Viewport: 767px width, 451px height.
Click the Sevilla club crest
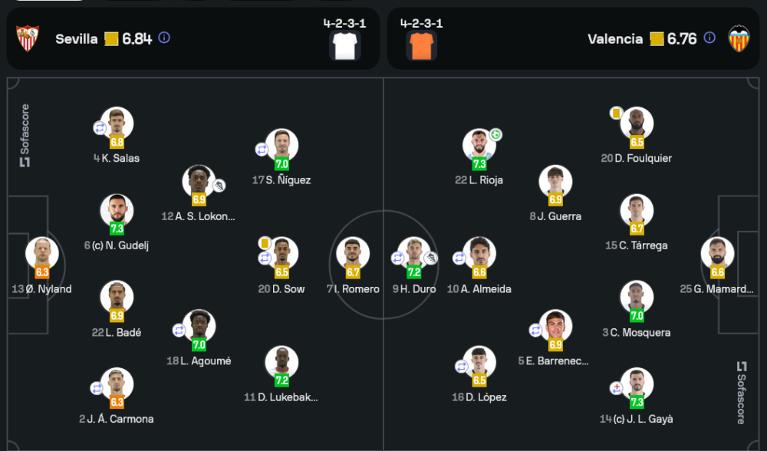pyautogui.click(x=28, y=38)
